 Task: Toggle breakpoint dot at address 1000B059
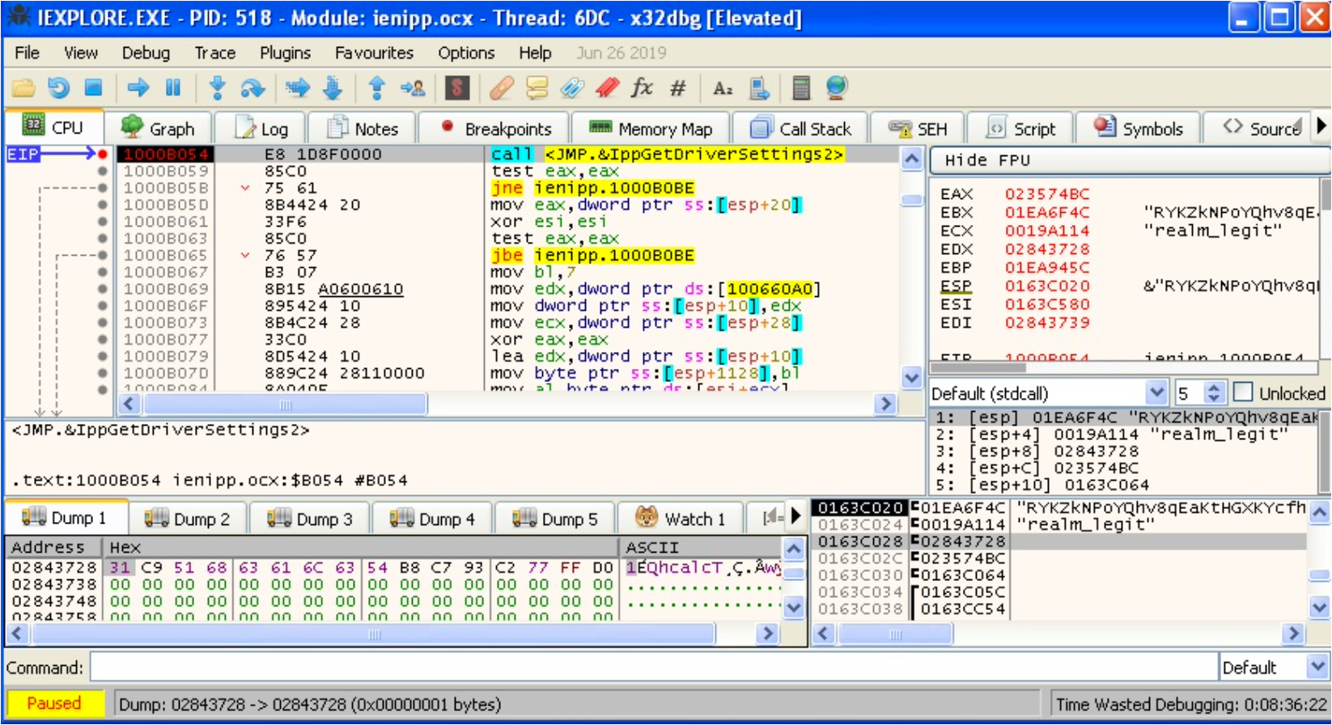(103, 171)
